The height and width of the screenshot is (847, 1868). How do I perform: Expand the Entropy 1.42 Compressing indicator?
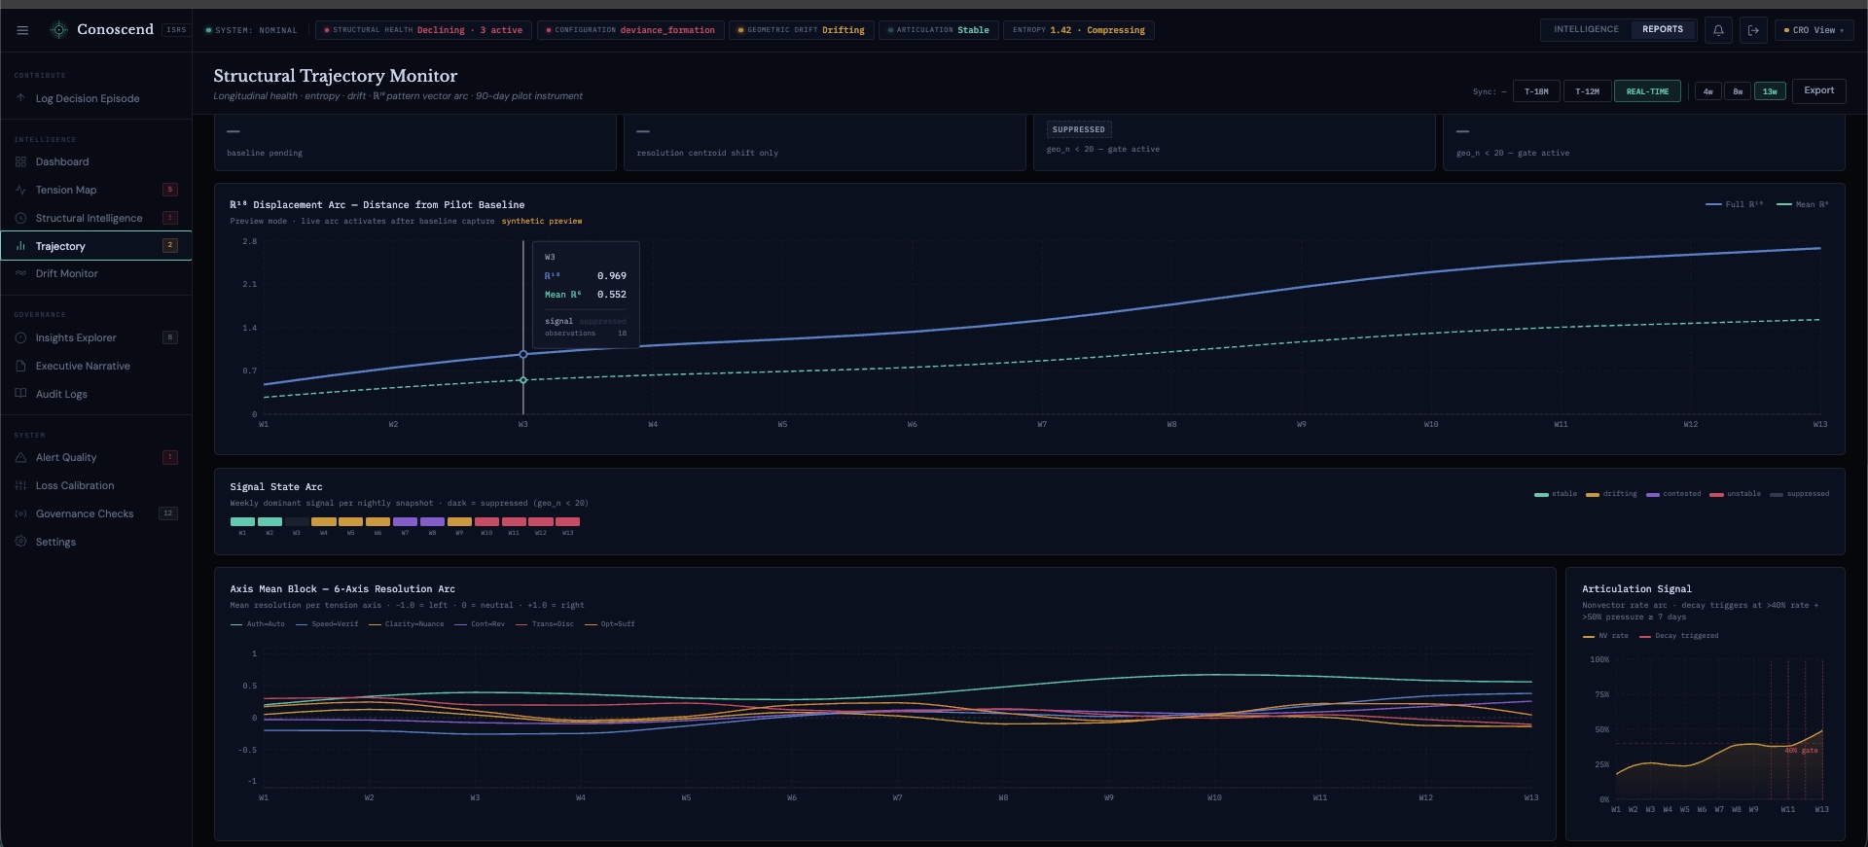tap(1078, 30)
